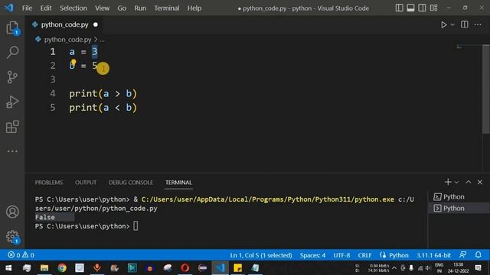Toggle the primary side bar layout icon
Viewport: 490px width, 275px height.
click(399, 8)
